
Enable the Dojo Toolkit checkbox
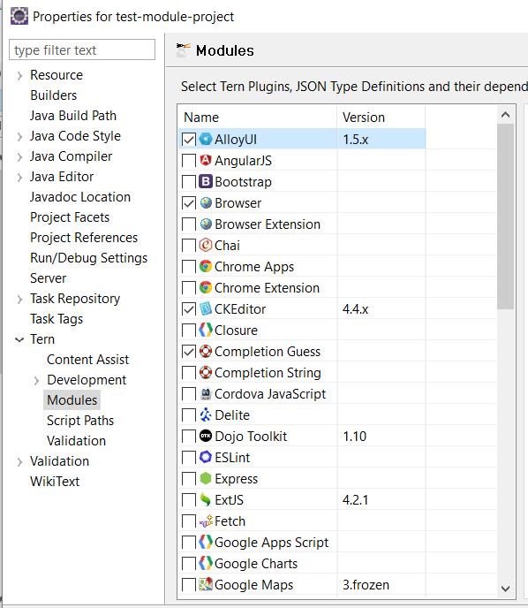click(189, 437)
